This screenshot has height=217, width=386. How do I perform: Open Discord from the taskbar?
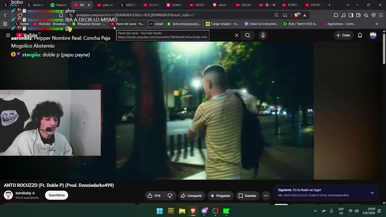[x=204, y=211]
